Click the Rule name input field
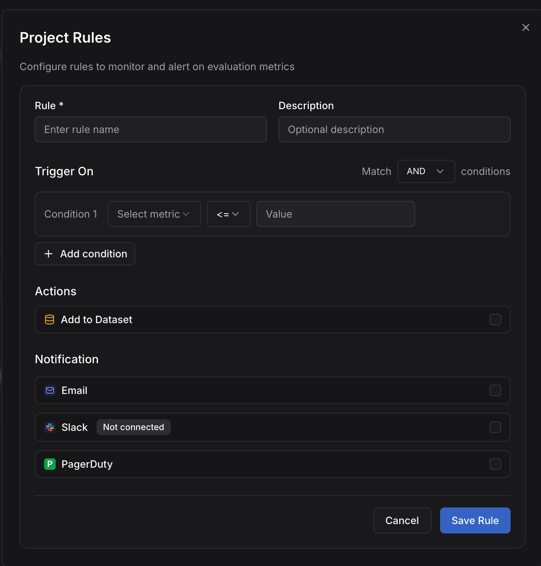This screenshot has width=541, height=566. 151,129
